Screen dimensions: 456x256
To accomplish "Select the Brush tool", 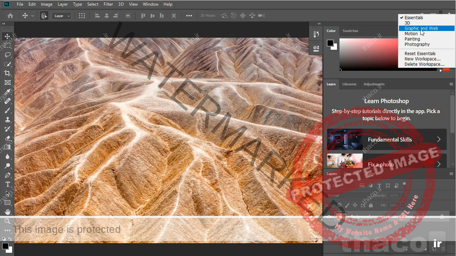I will (x=7, y=111).
